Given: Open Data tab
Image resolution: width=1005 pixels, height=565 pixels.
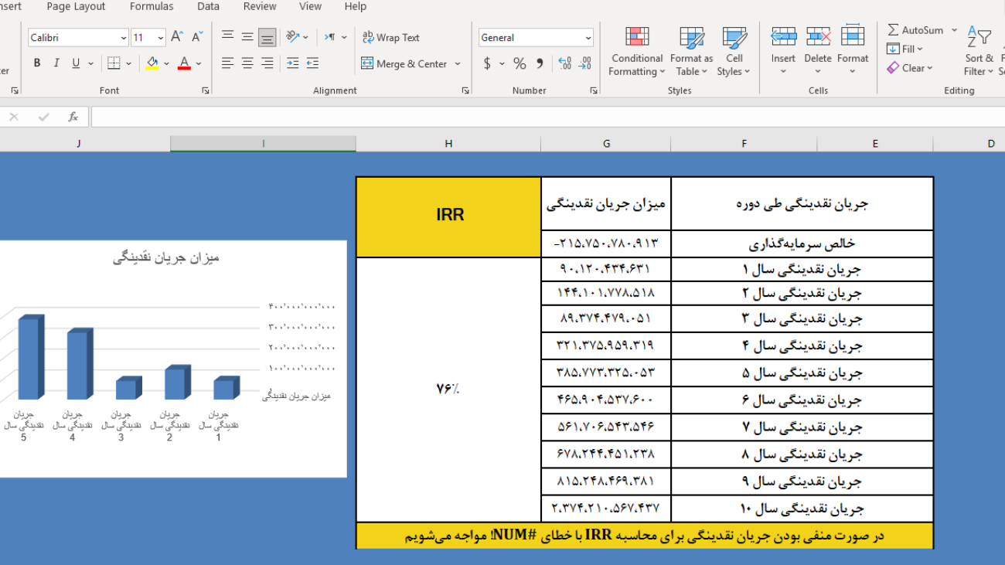Looking at the screenshot, I should tap(208, 6).
